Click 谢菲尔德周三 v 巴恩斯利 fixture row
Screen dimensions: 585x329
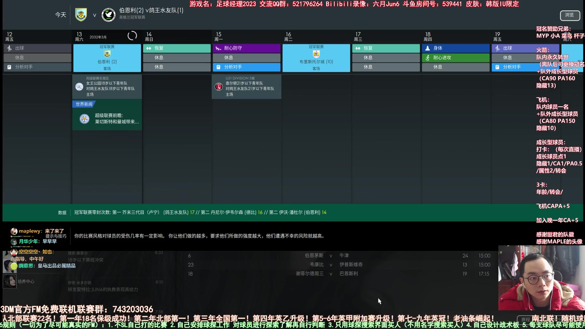[339, 274]
